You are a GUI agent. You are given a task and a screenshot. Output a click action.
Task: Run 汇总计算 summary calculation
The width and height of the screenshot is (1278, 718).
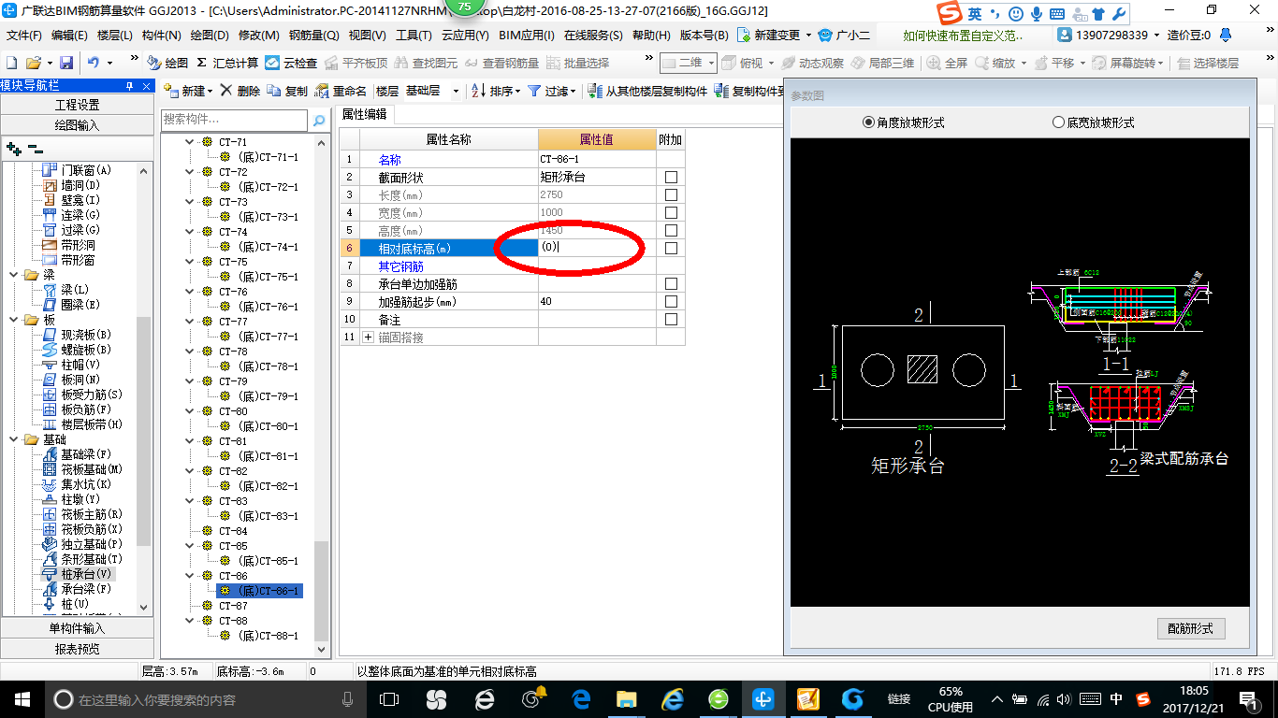[x=227, y=63]
